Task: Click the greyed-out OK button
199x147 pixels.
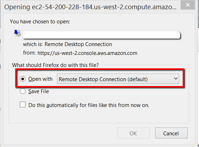Action: pyautogui.click(x=133, y=133)
